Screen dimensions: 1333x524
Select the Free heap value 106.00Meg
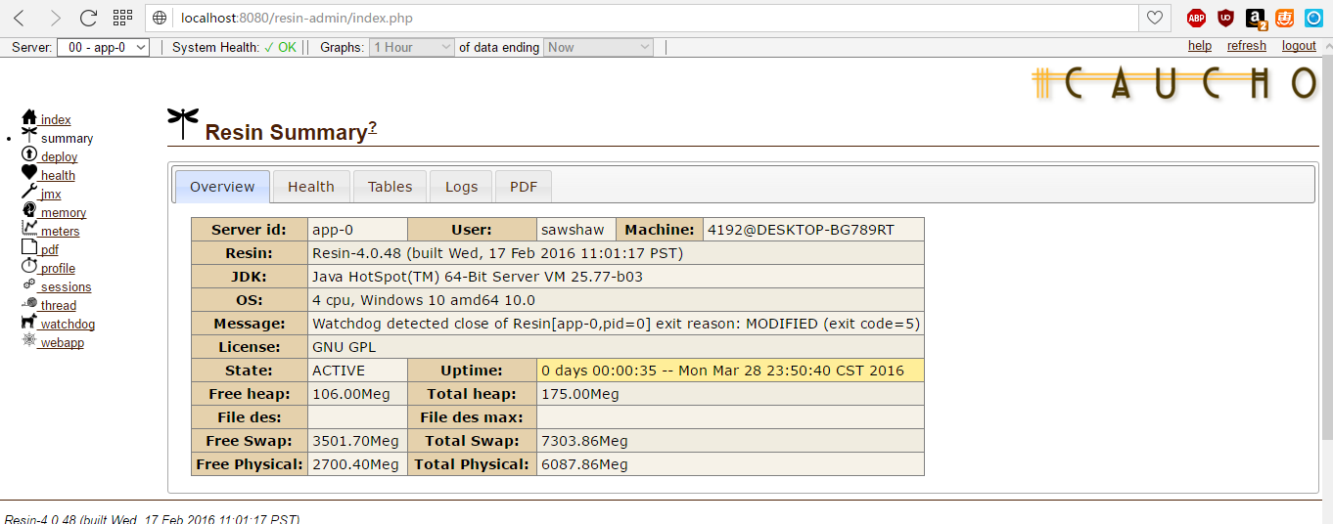tap(351, 394)
